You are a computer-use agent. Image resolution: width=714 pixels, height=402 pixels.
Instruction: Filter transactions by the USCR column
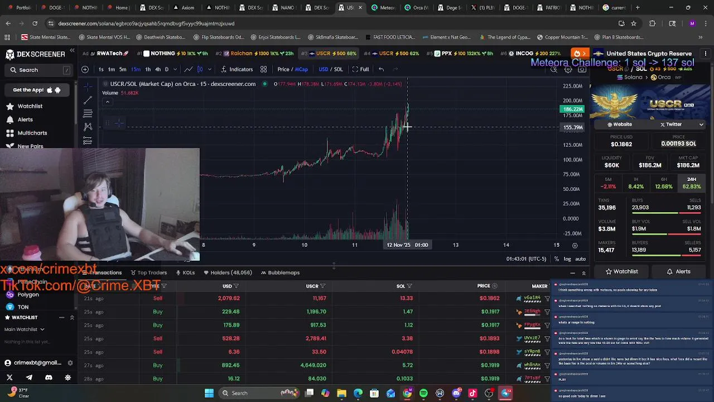point(322,286)
